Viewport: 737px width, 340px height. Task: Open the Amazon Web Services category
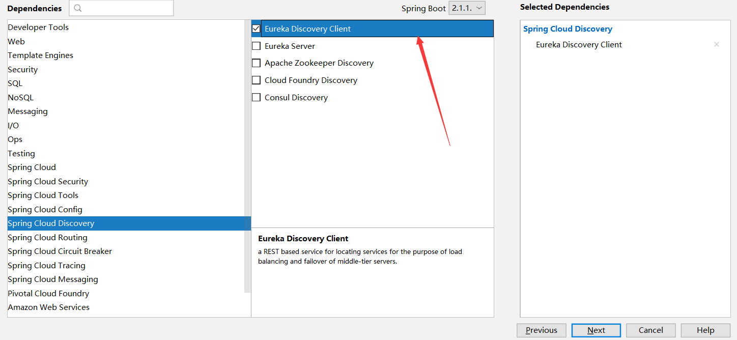(48, 307)
